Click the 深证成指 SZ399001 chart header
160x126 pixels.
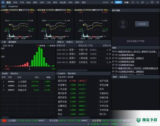coord(55,10)
